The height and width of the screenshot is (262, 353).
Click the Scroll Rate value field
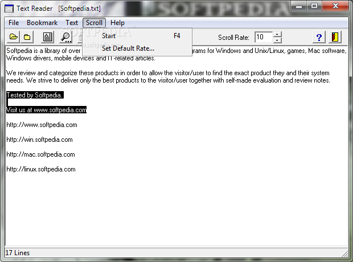point(264,37)
